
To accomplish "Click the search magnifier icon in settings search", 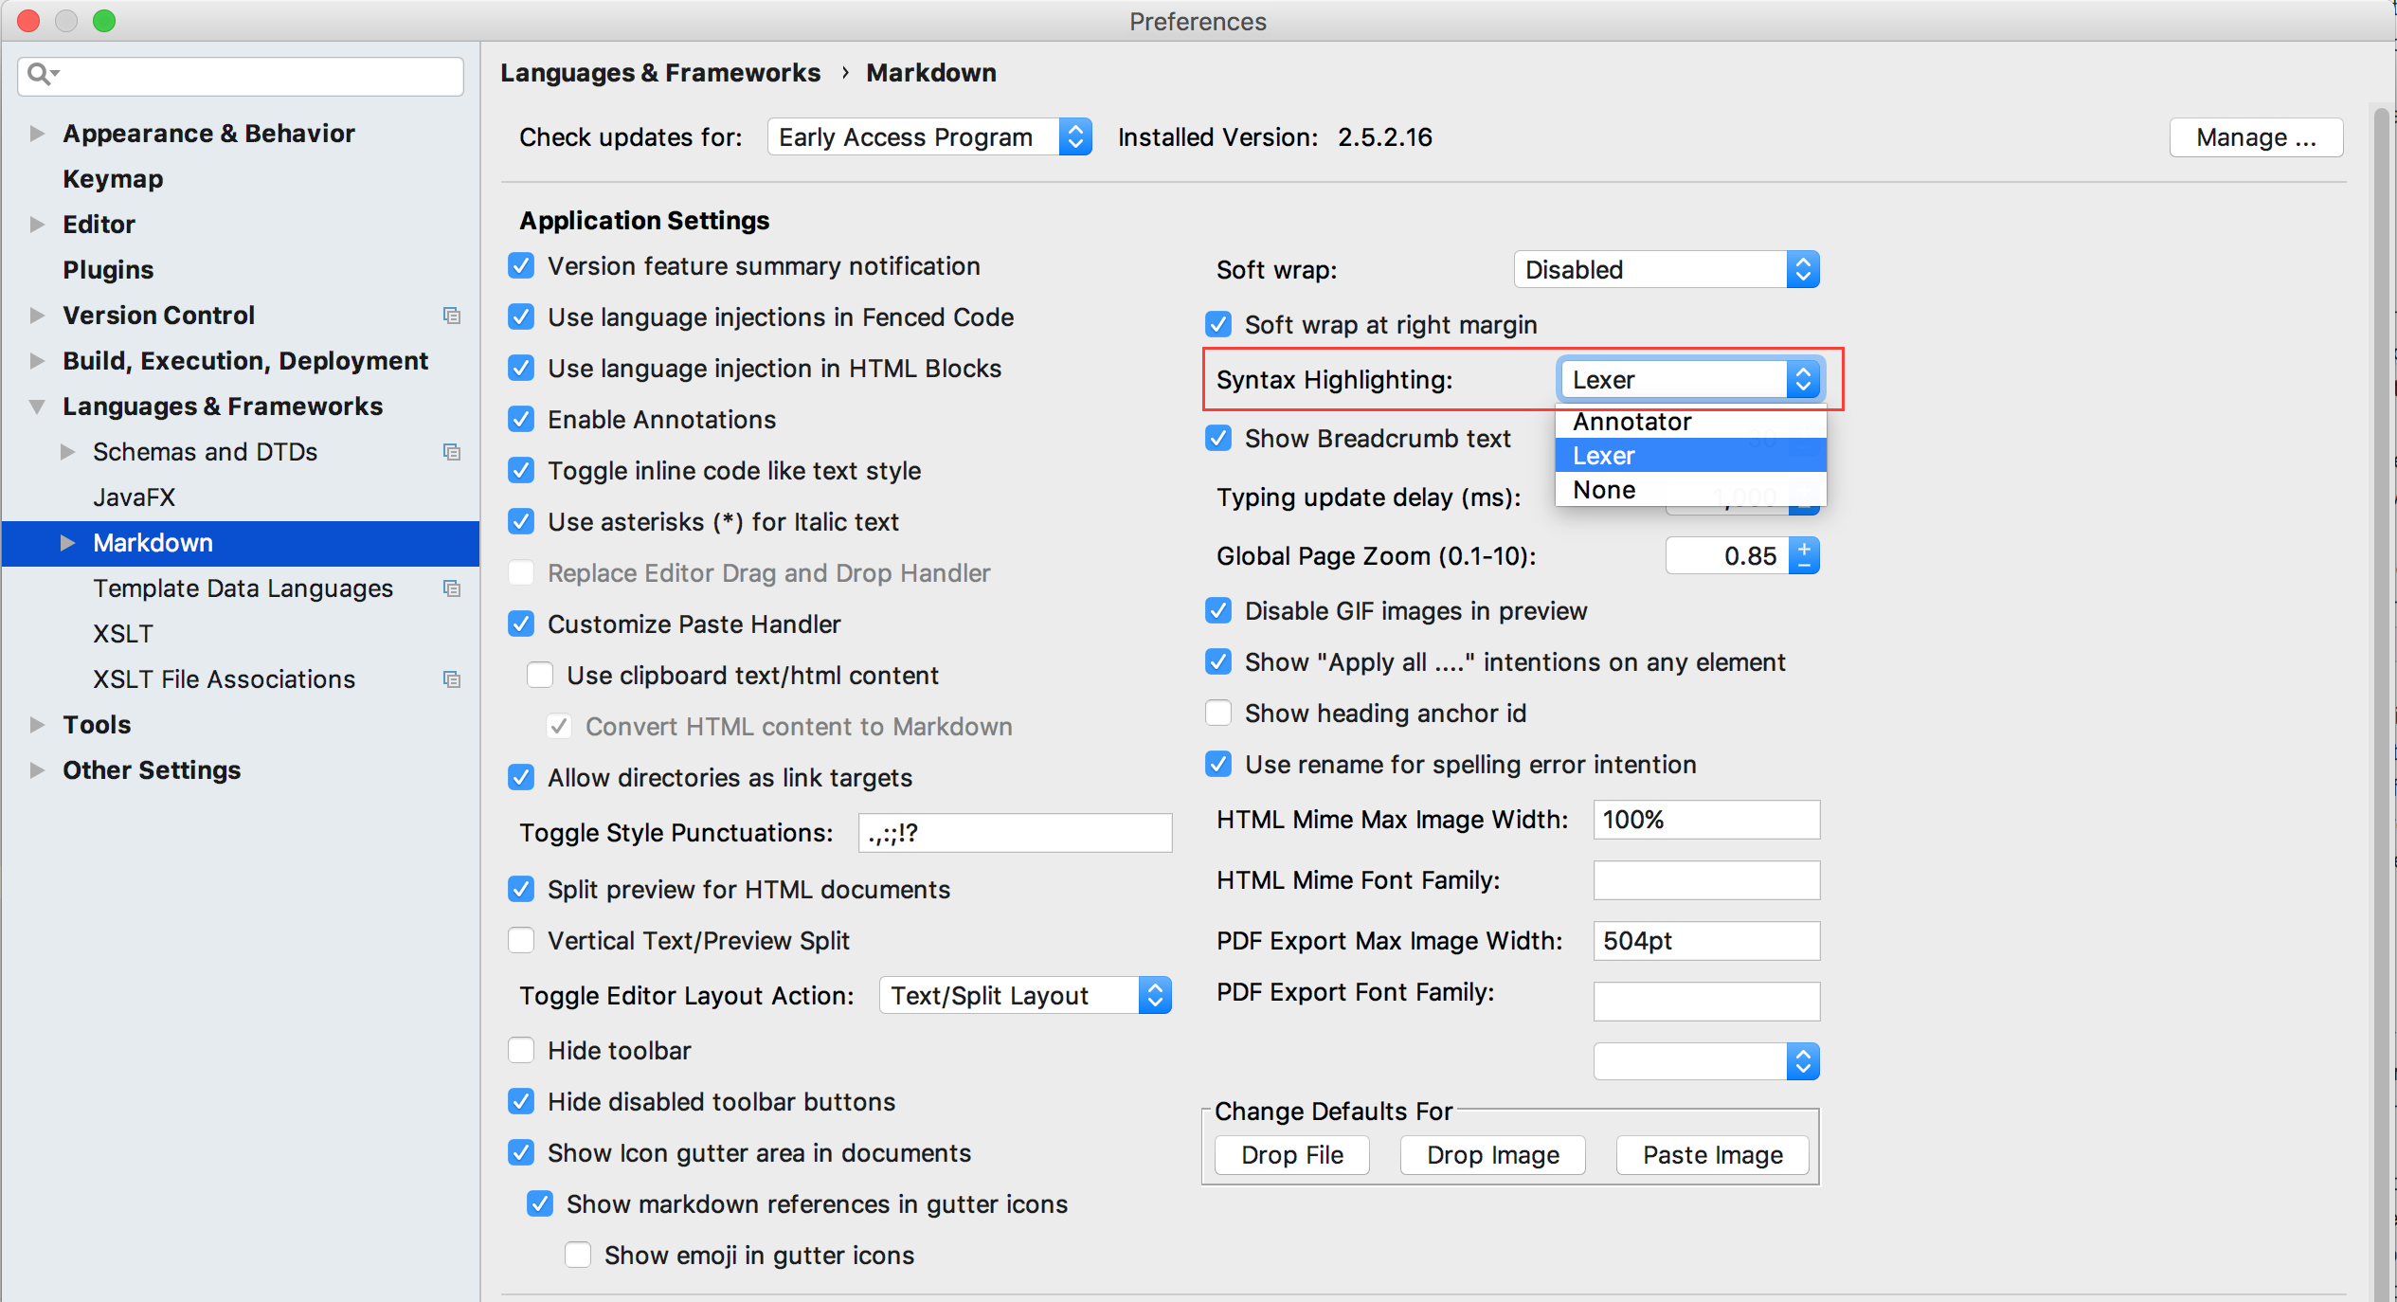I will tap(39, 74).
